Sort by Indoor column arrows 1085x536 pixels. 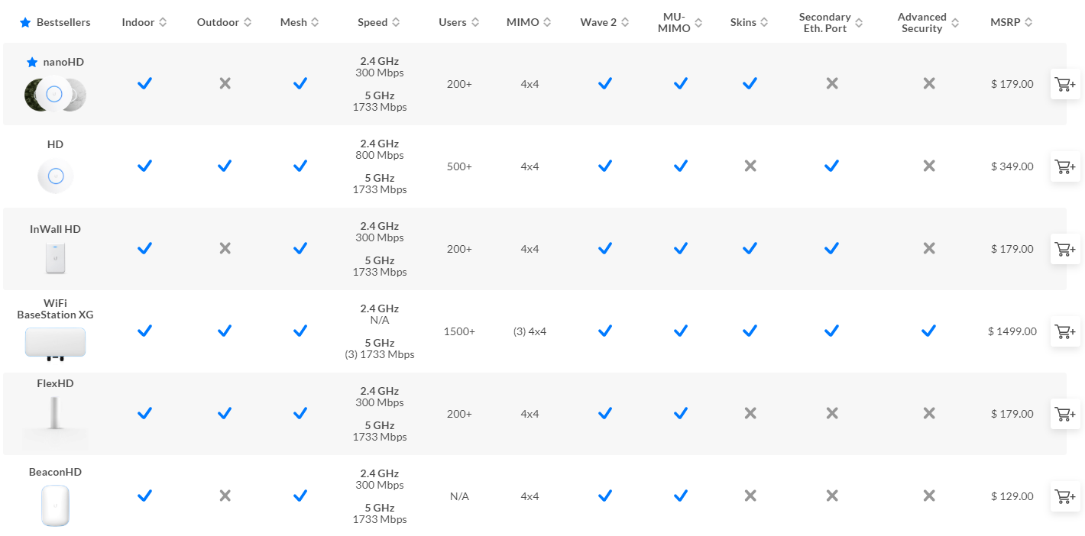pyautogui.click(x=162, y=23)
